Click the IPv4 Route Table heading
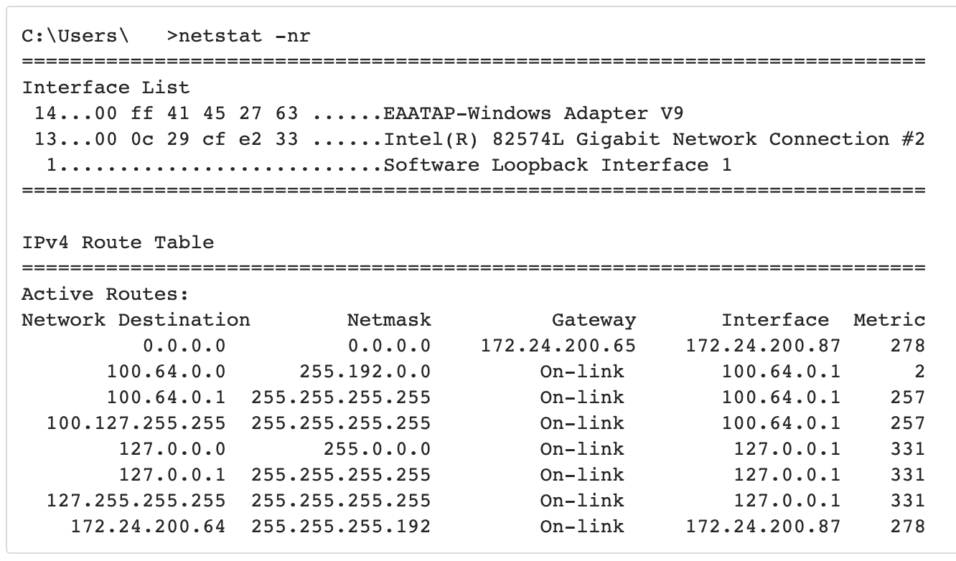 coord(118,242)
